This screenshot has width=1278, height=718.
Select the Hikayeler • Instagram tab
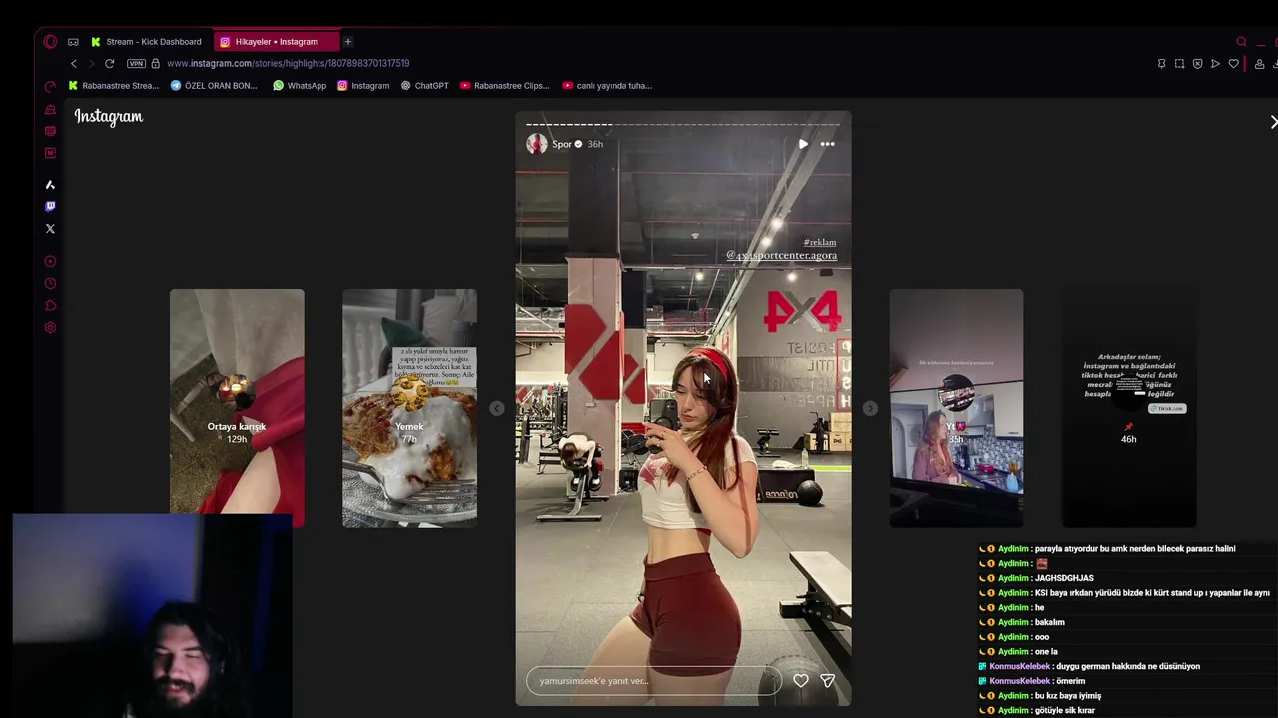[276, 42]
